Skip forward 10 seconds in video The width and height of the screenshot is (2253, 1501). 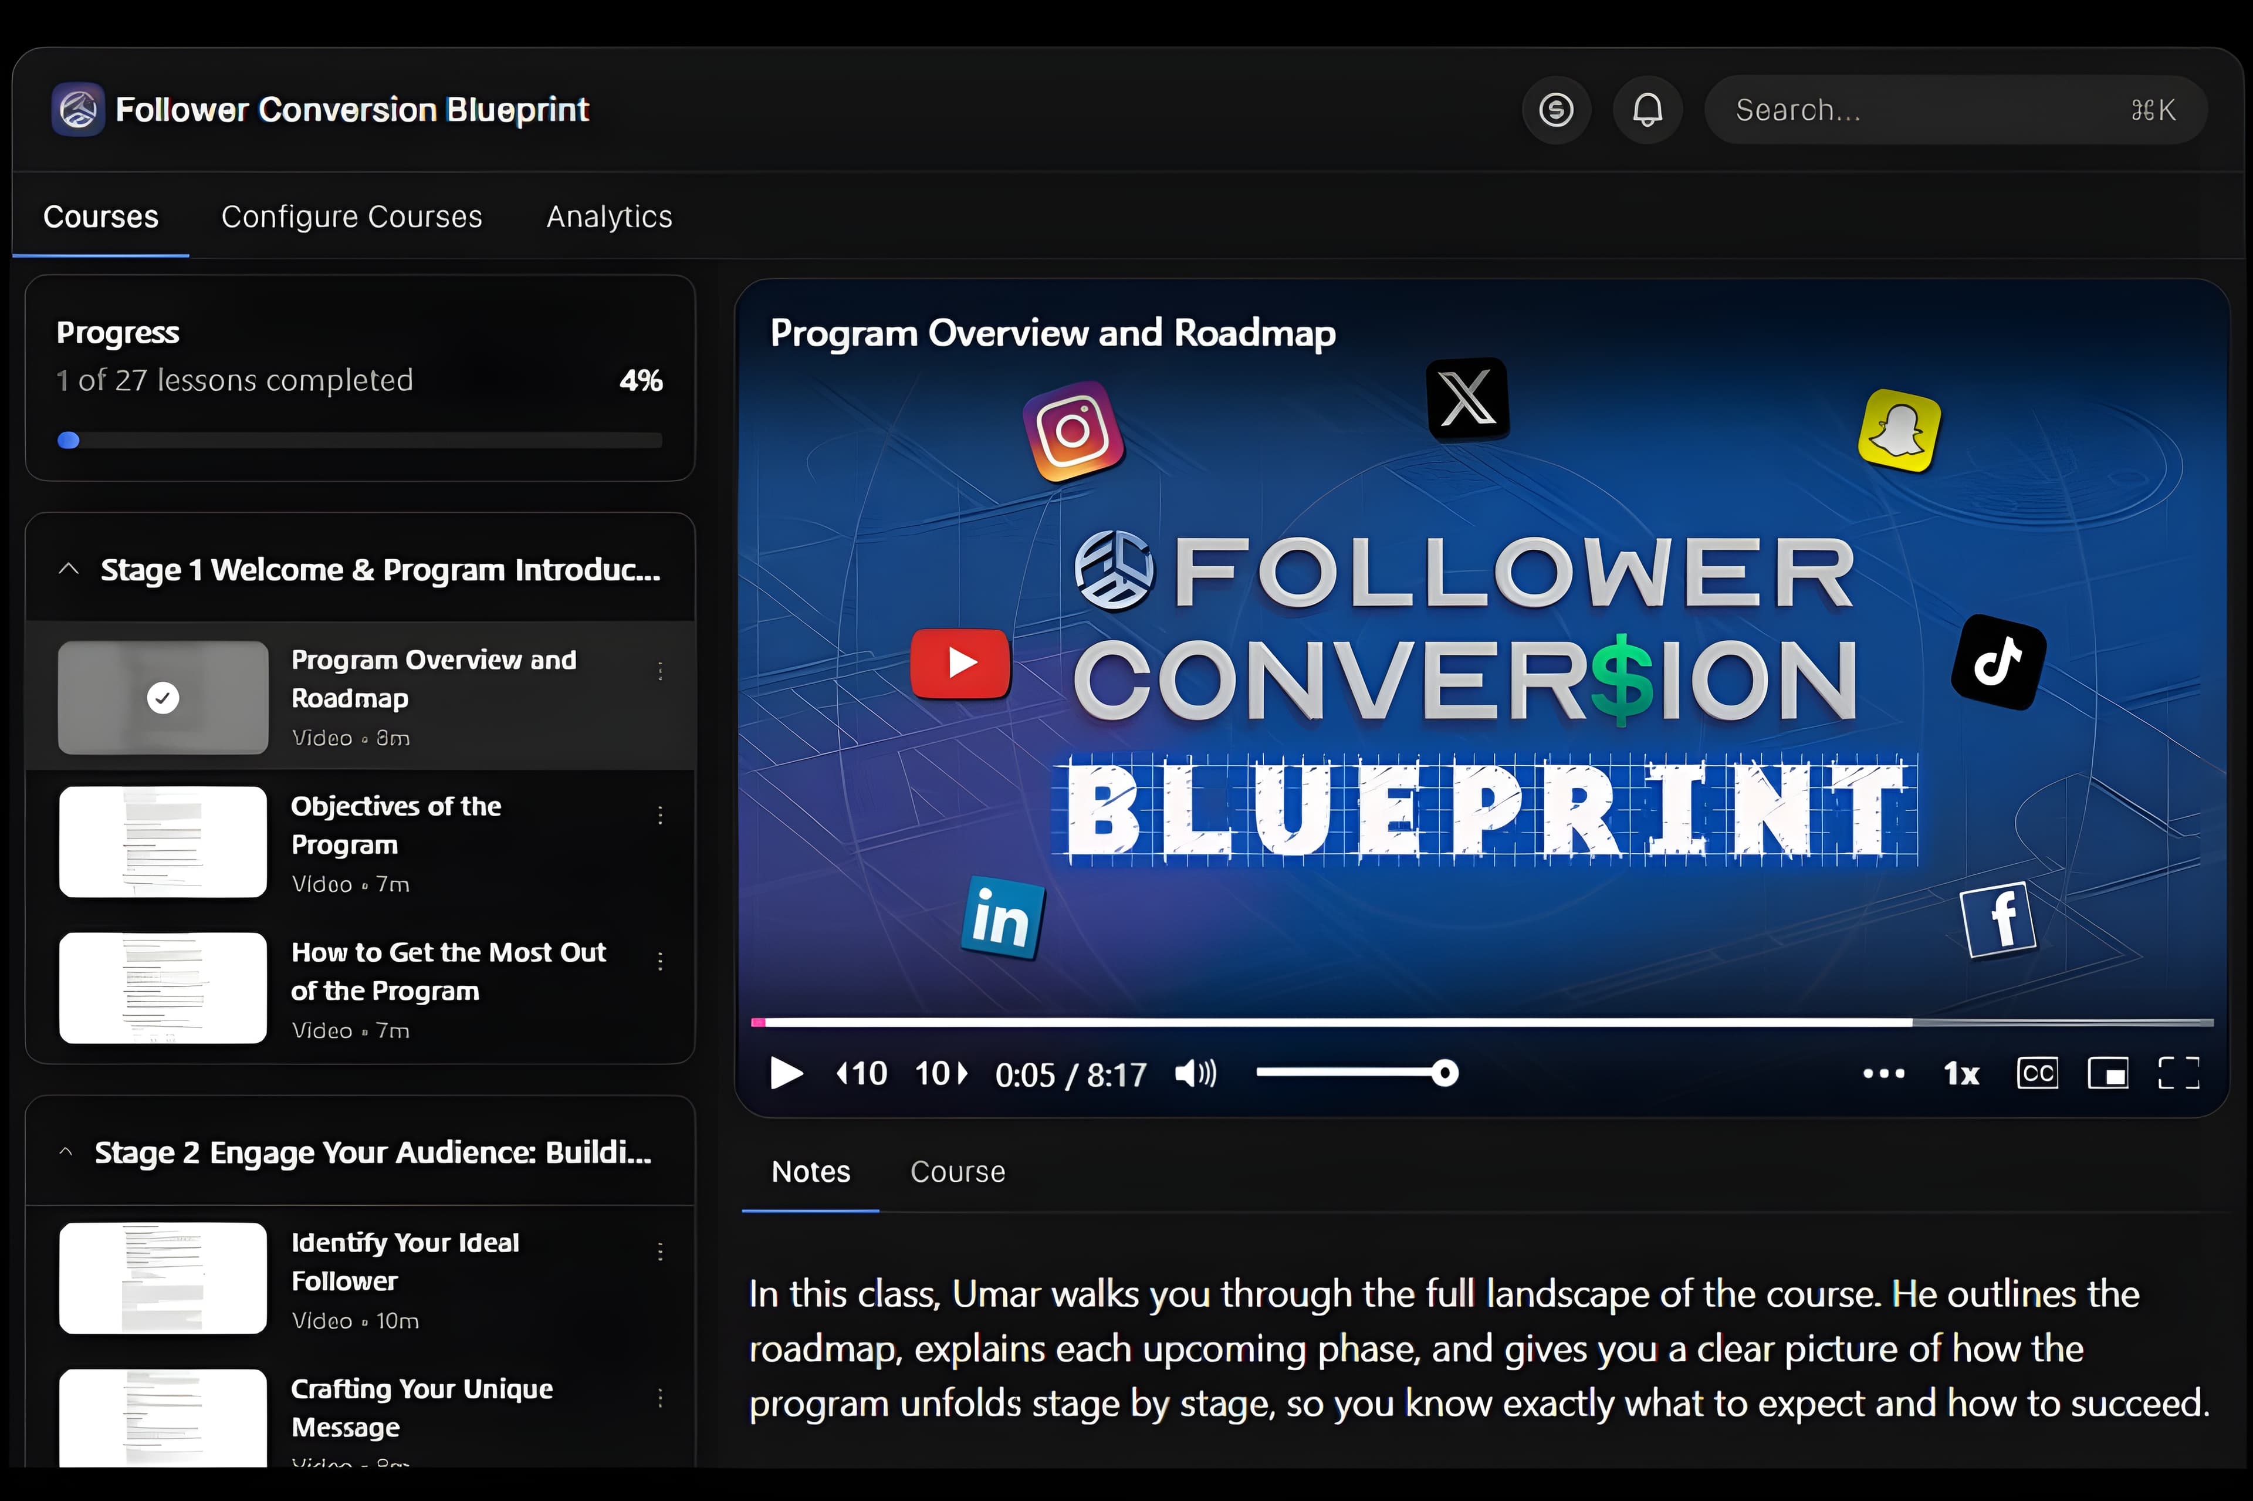pos(942,1073)
